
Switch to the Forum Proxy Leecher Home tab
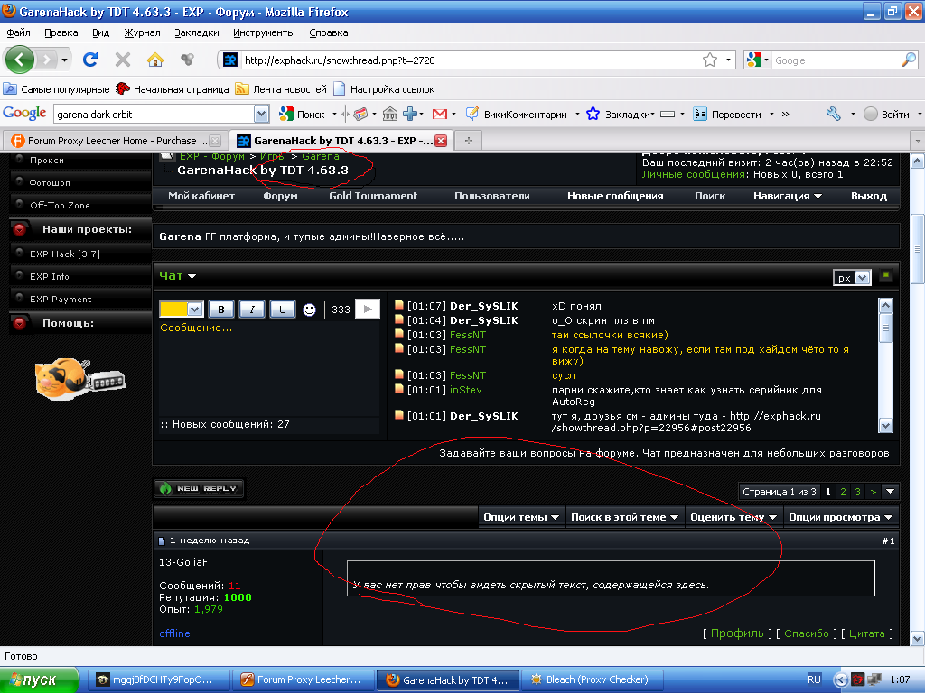[115, 141]
